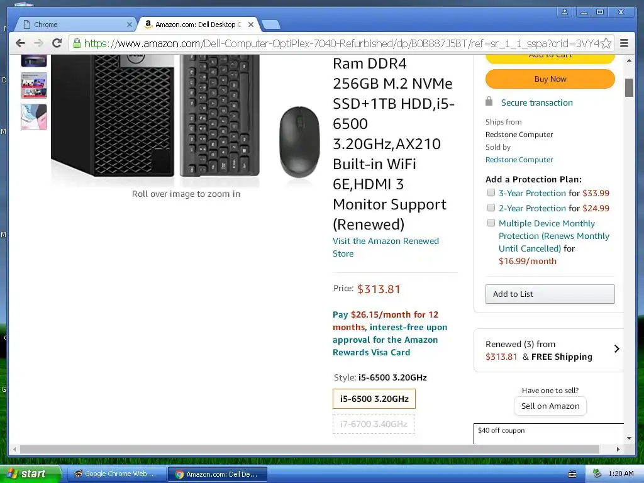
Task: Click the browser forward arrow
Action: [38, 43]
